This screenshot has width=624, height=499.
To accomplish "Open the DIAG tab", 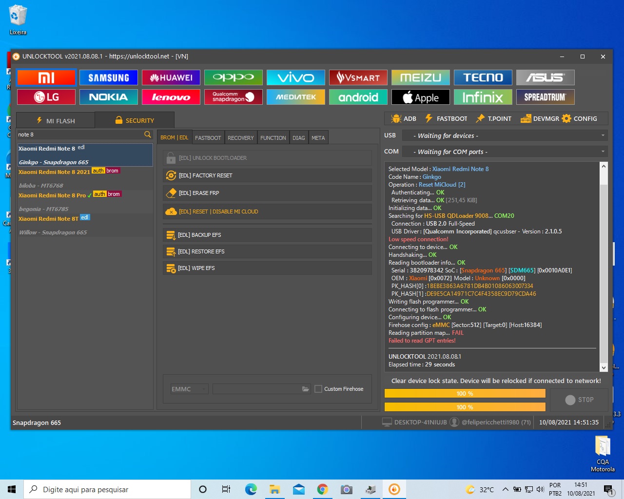I will point(299,138).
